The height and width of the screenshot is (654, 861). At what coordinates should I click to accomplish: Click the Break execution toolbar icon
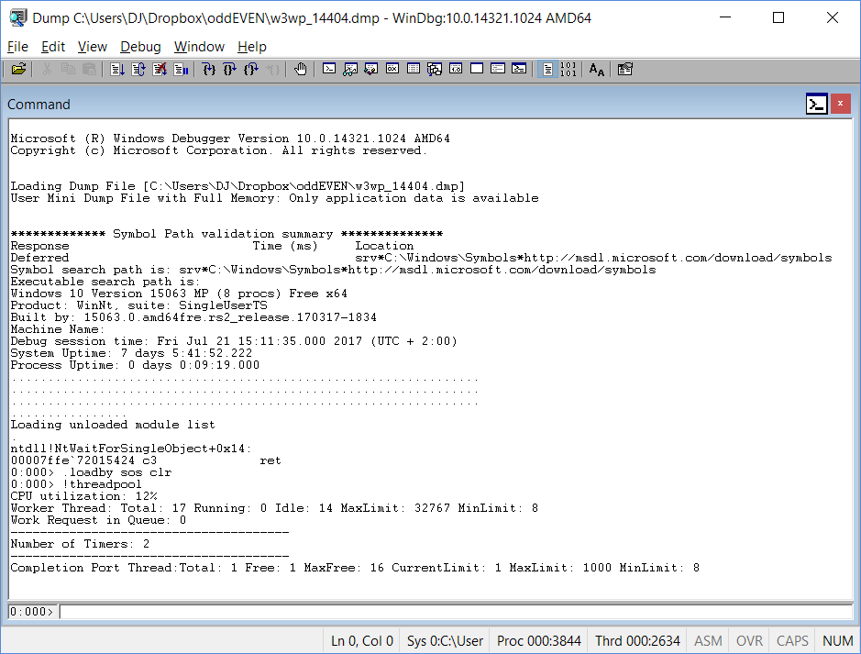click(x=181, y=69)
